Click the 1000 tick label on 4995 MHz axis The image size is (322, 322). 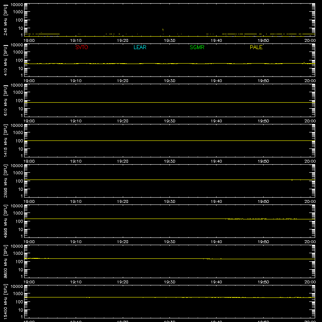point(18,213)
